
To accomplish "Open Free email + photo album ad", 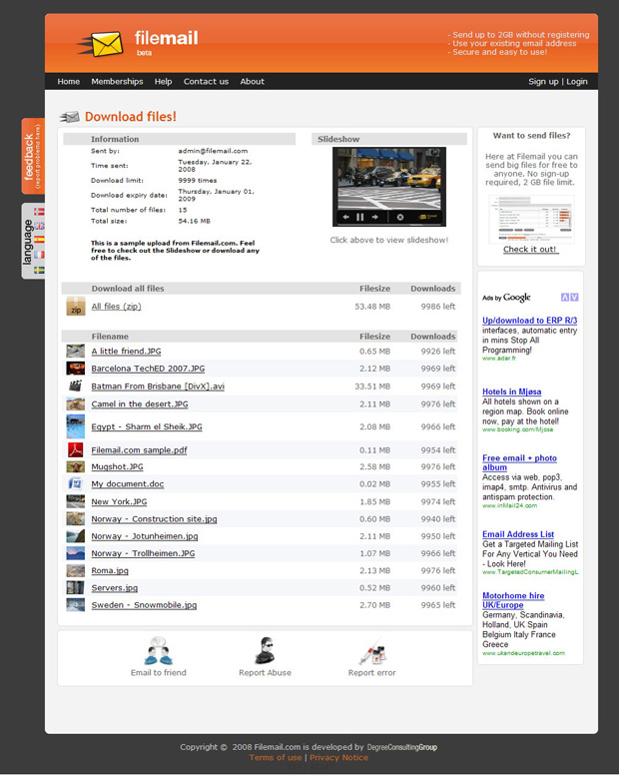I will 519,462.
